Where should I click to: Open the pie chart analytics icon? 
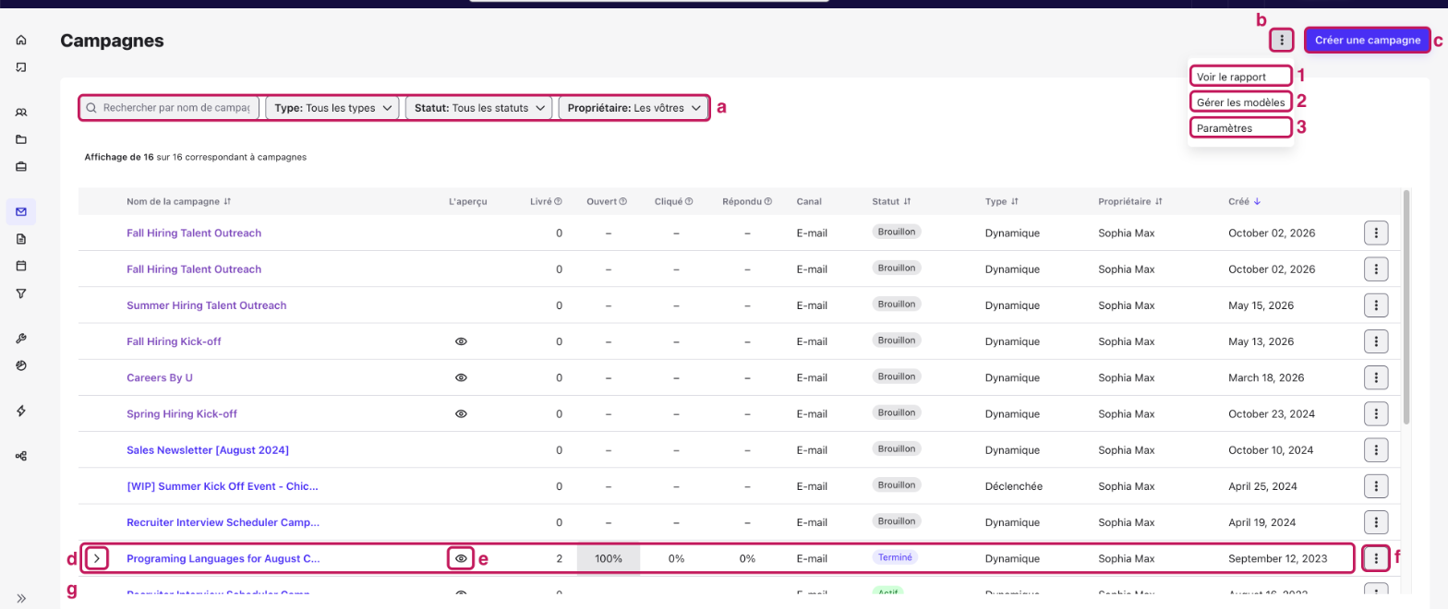[21, 365]
